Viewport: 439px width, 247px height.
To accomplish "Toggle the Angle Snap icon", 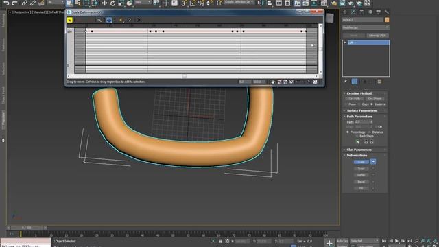I will coord(193,3).
